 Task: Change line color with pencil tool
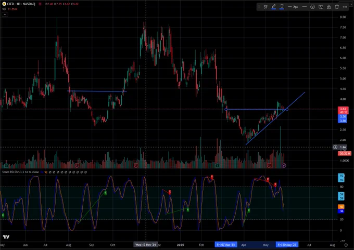click(x=274, y=7)
